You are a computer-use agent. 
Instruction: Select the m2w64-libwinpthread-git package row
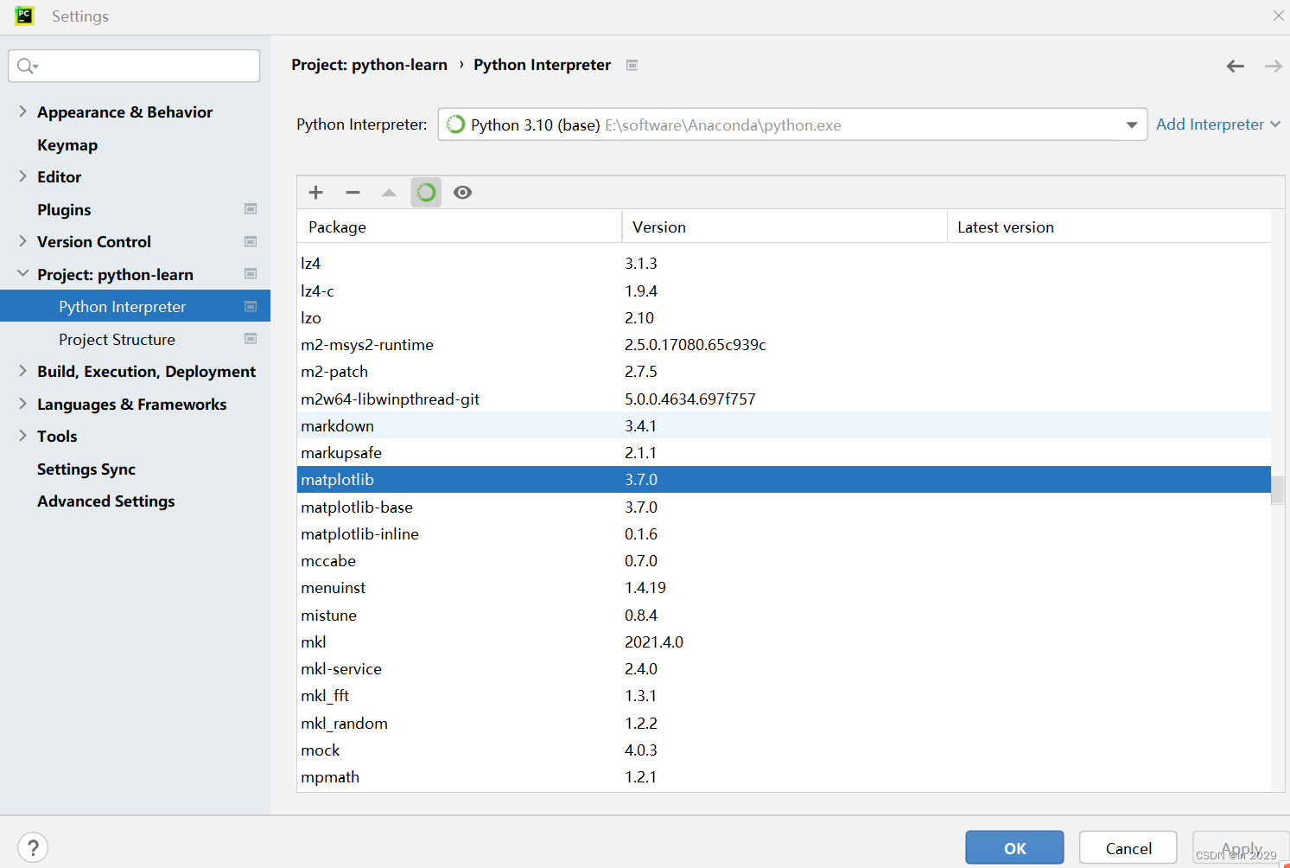click(x=784, y=399)
